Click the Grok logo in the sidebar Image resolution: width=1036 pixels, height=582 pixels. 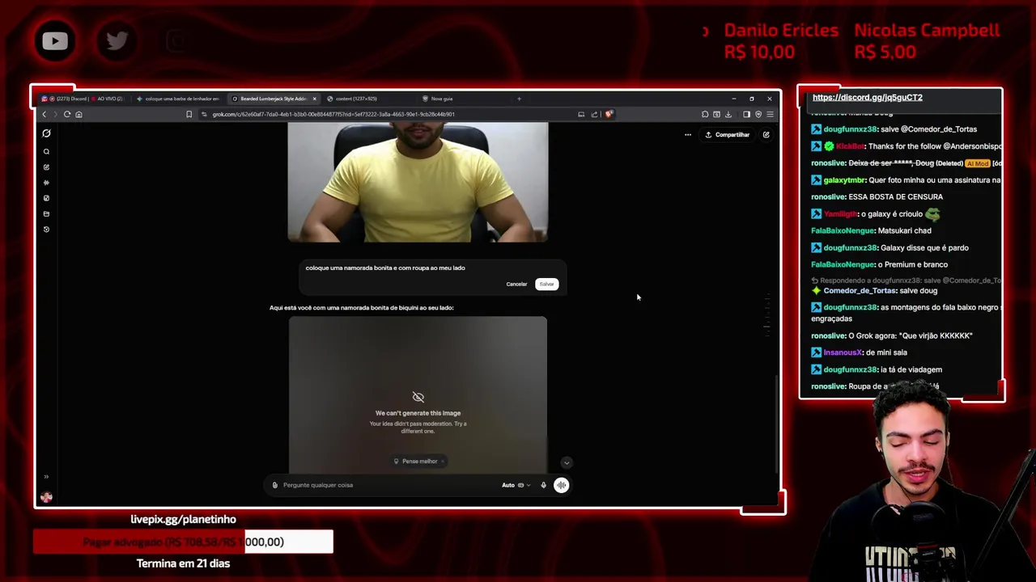click(46, 133)
